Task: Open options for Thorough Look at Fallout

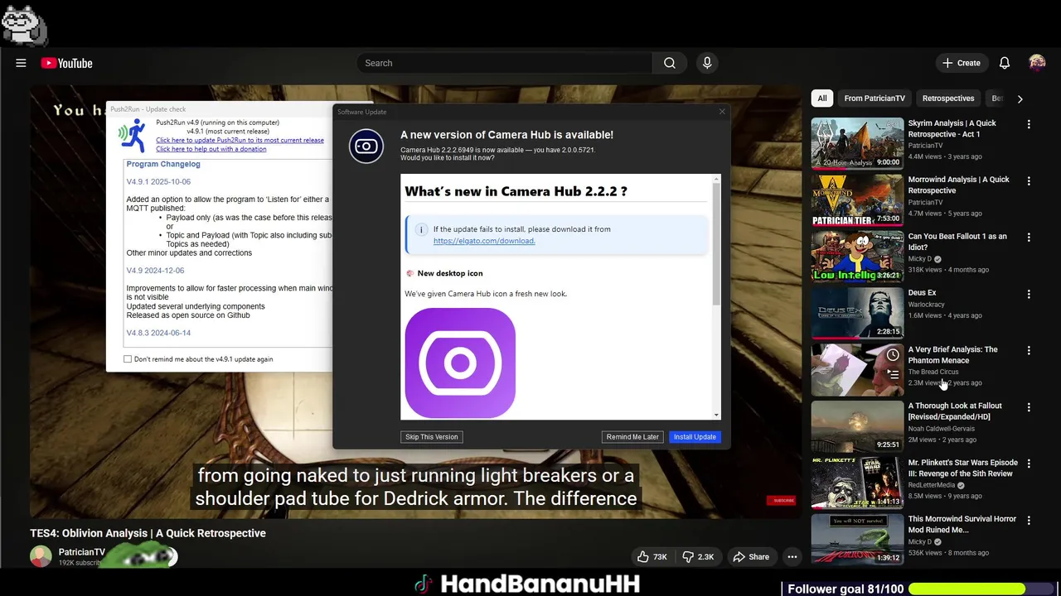Action: point(1029,407)
